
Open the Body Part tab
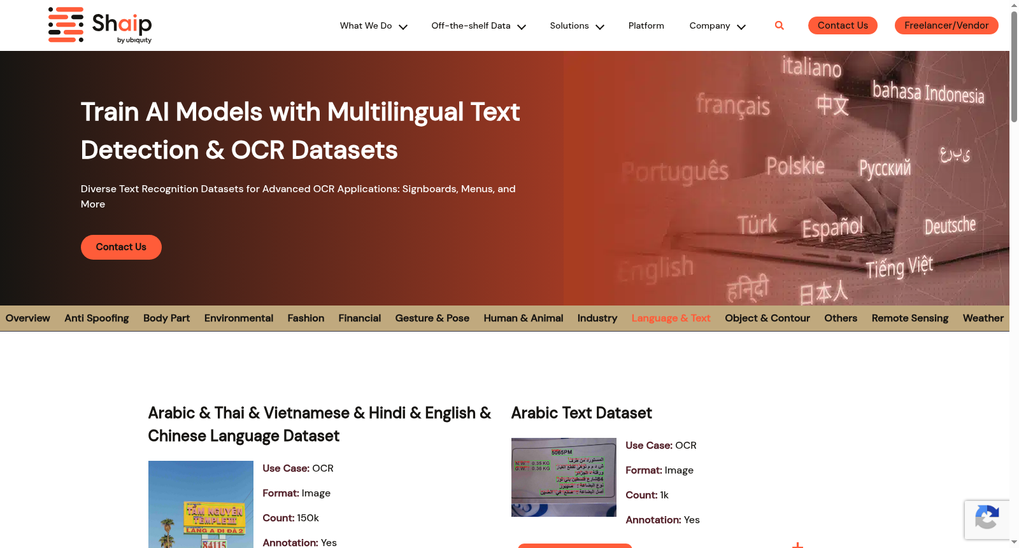coord(167,318)
